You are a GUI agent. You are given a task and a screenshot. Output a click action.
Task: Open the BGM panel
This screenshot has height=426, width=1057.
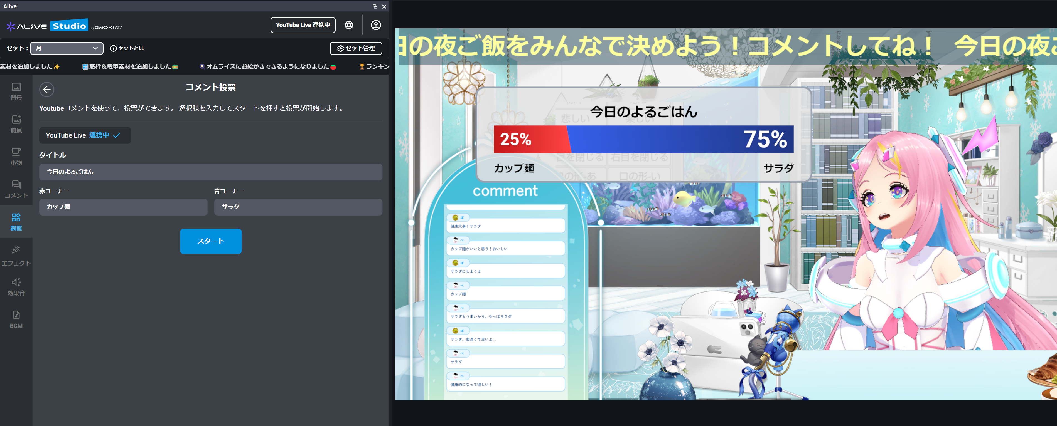tap(16, 318)
